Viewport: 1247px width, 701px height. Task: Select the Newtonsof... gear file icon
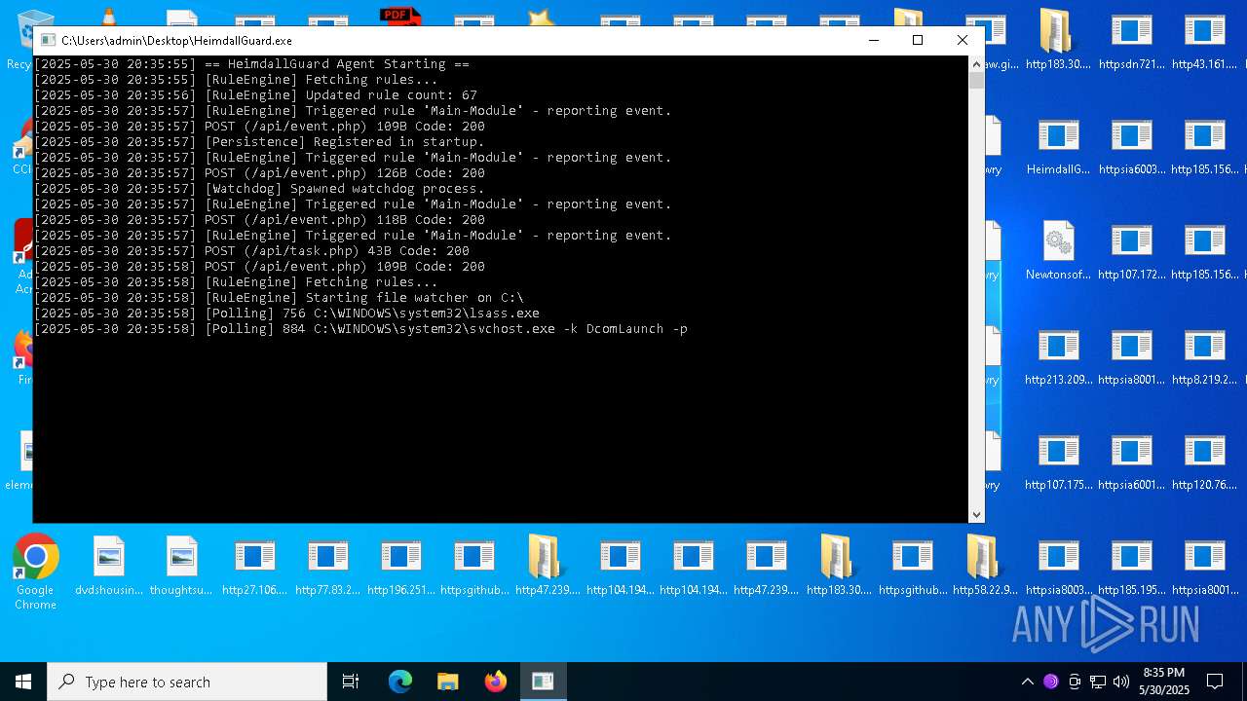pos(1059,251)
